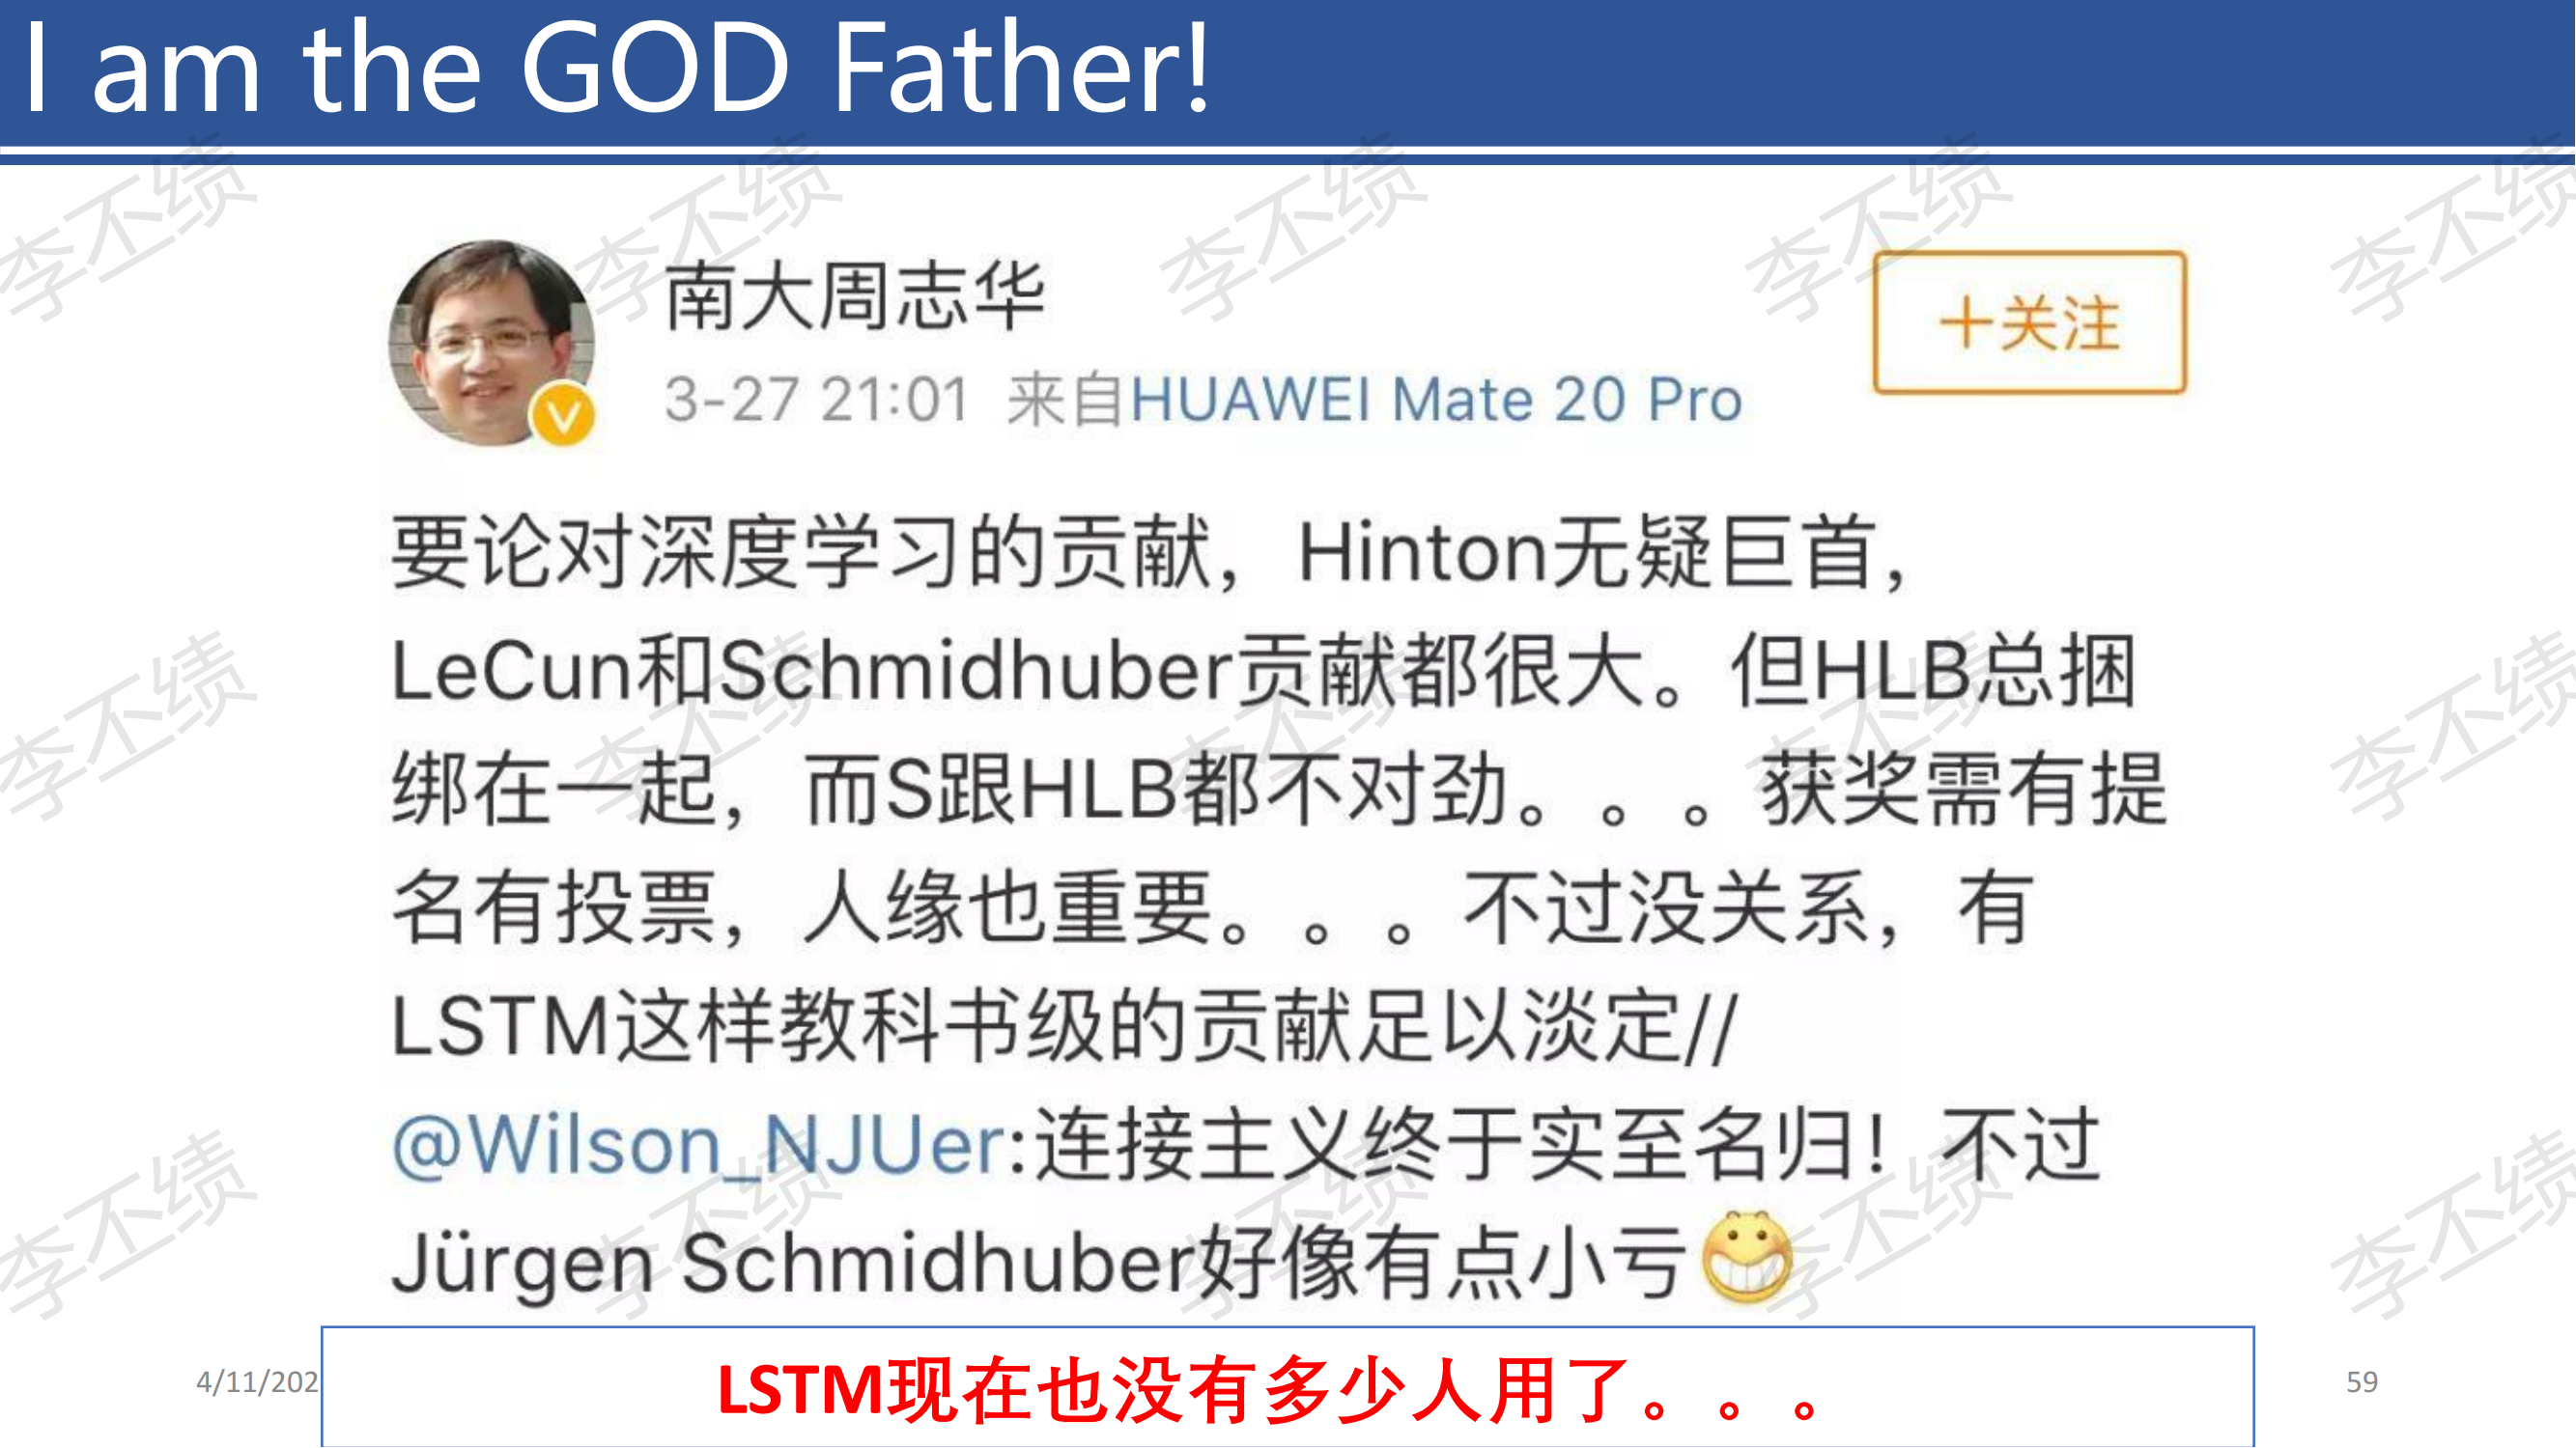Viewport: 2576px width, 1448px height.
Task: Click the 3-27 21:01 timestamp
Action: click(x=817, y=401)
